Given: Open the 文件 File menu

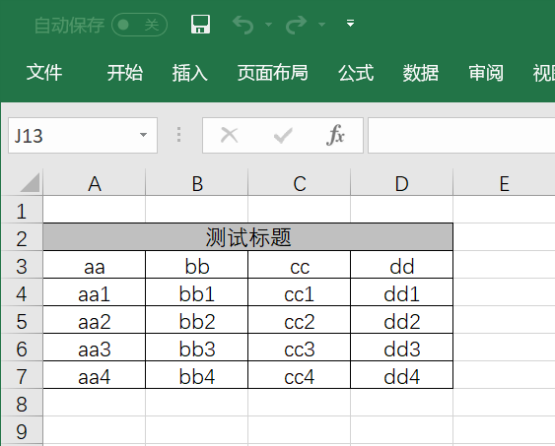Looking at the screenshot, I should pyautogui.click(x=44, y=73).
